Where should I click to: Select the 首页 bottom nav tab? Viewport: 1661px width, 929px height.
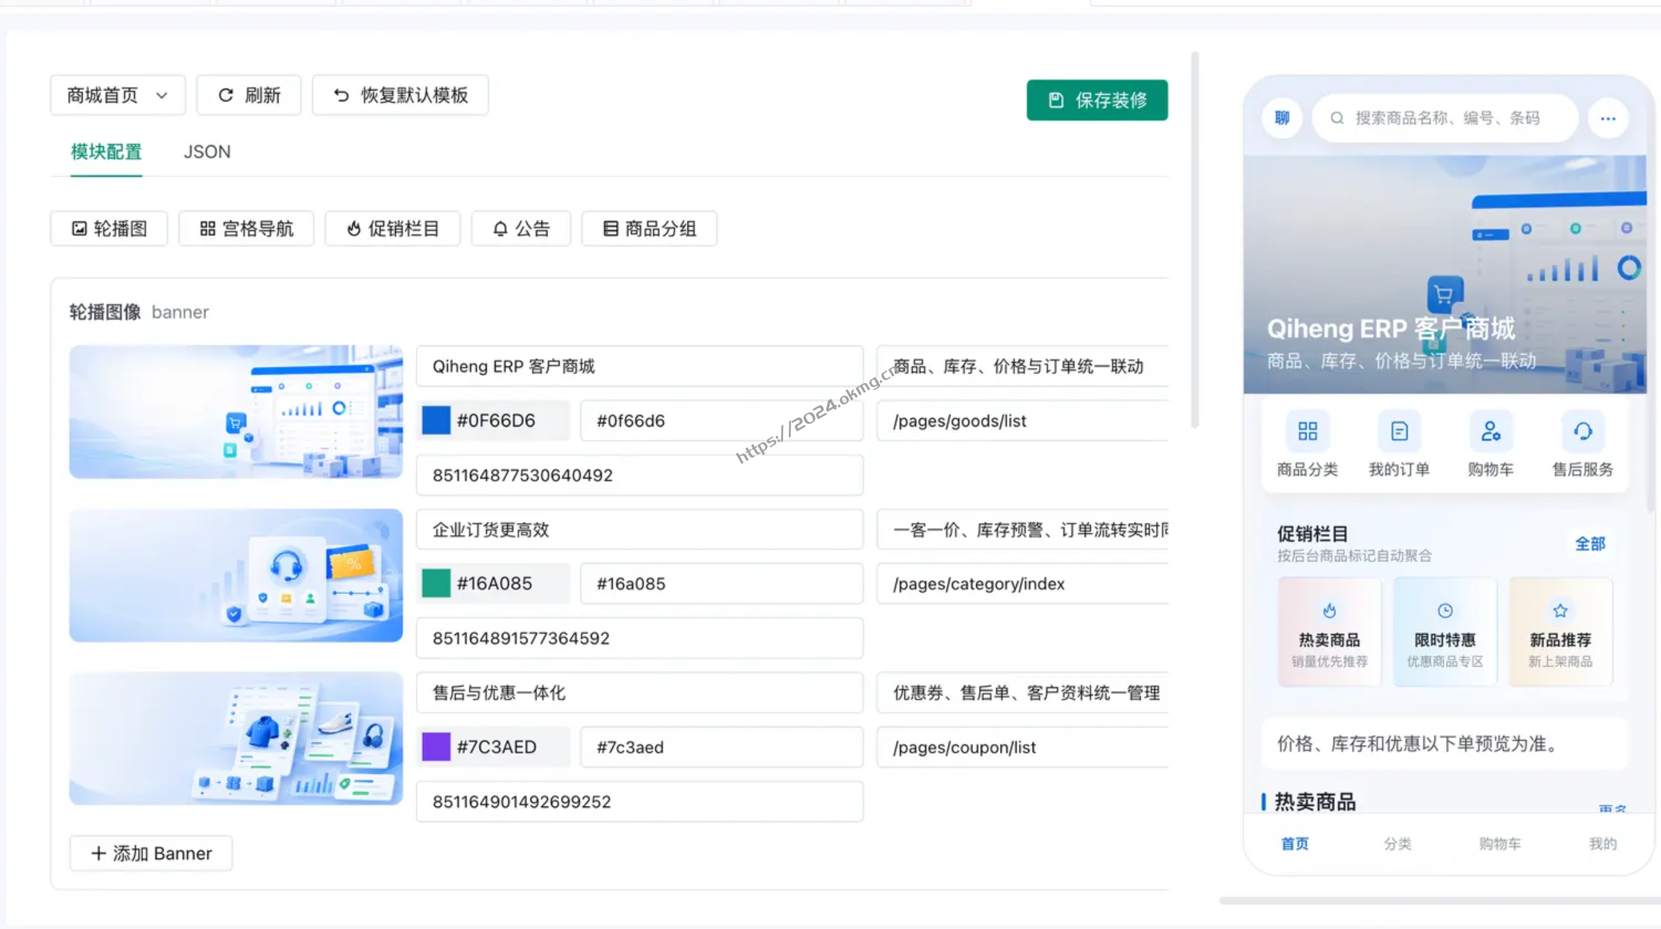pyautogui.click(x=1295, y=844)
